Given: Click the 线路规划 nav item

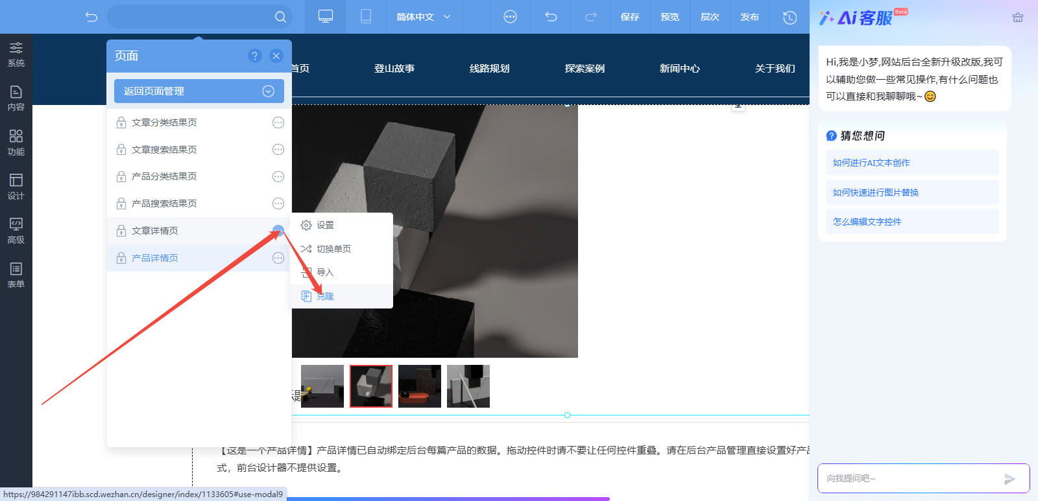Looking at the screenshot, I should [x=490, y=69].
